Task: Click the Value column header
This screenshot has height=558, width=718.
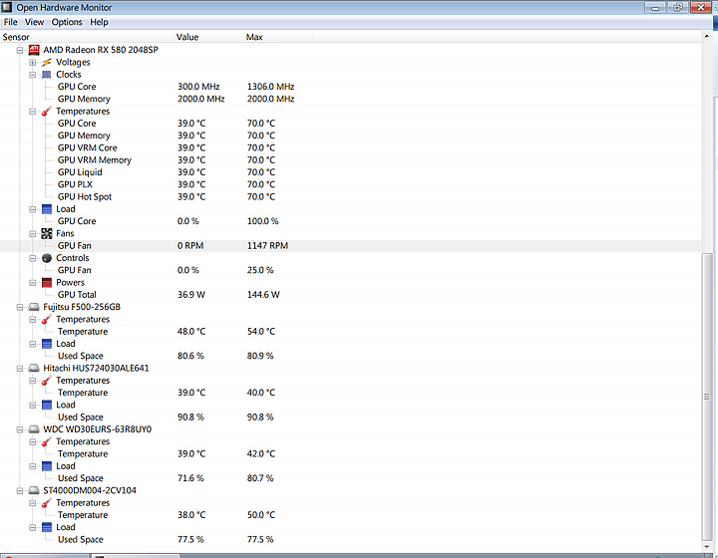Action: (208, 37)
